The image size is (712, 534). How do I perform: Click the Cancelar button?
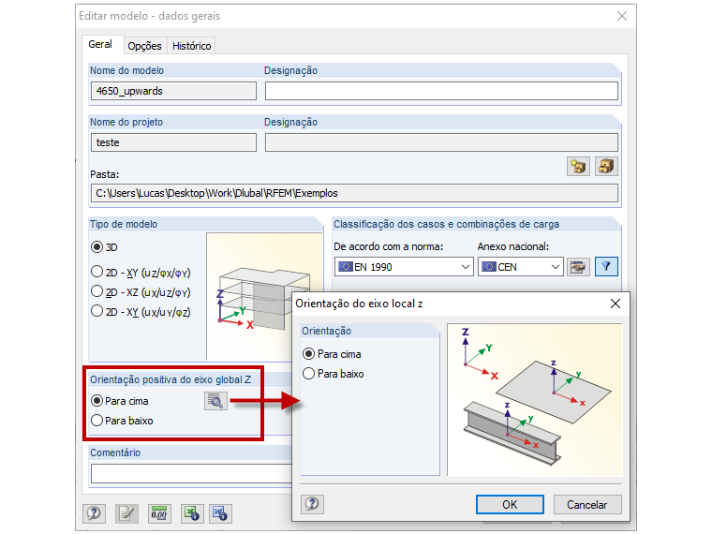[587, 504]
